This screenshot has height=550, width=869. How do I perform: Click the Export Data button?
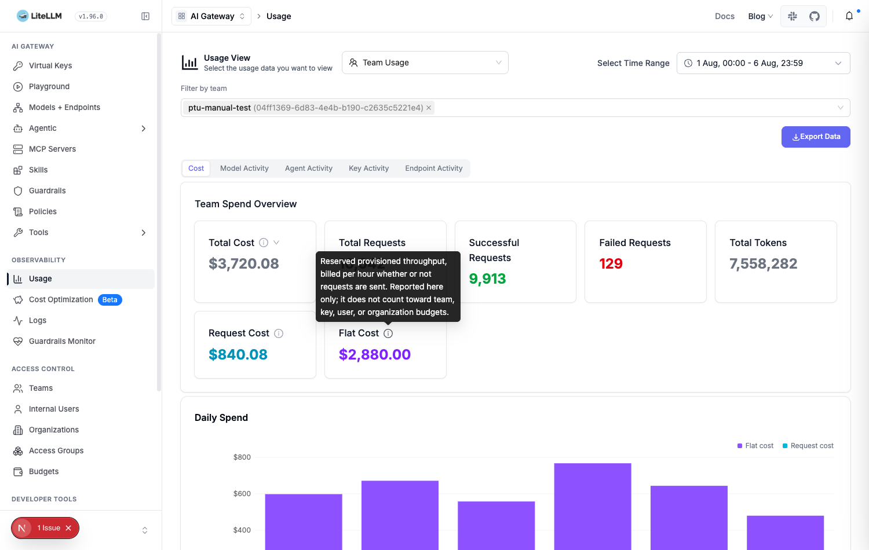pyautogui.click(x=816, y=137)
